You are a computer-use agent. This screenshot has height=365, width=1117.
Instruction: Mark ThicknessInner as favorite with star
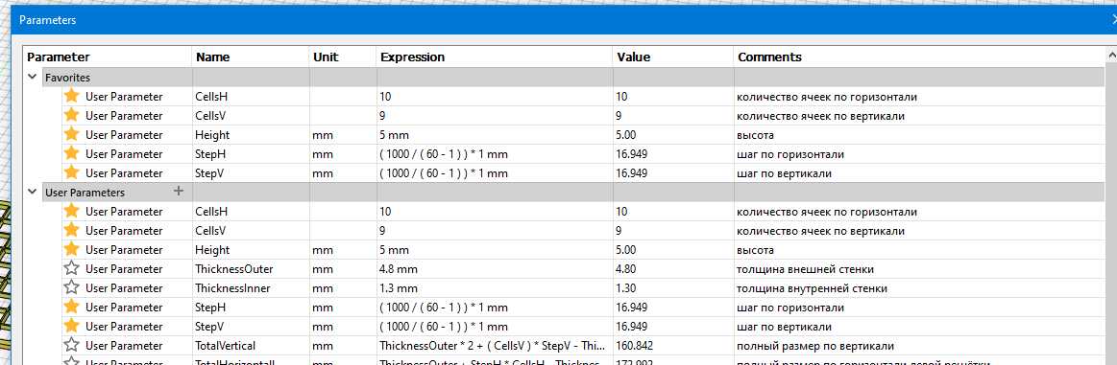tap(71, 288)
